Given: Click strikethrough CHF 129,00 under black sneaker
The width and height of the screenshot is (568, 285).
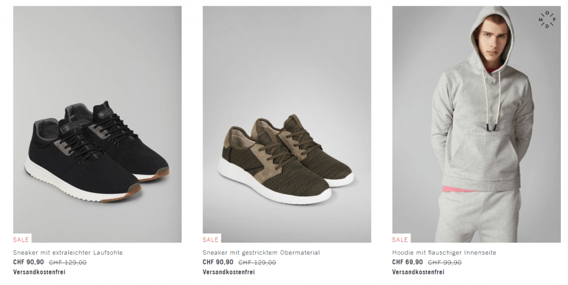Looking at the screenshot, I should (x=68, y=263).
